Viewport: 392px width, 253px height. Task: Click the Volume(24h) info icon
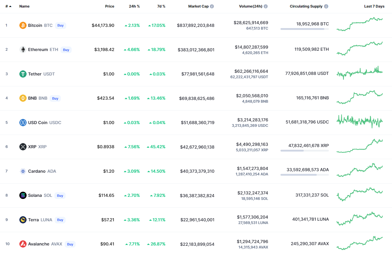[x=265, y=6]
